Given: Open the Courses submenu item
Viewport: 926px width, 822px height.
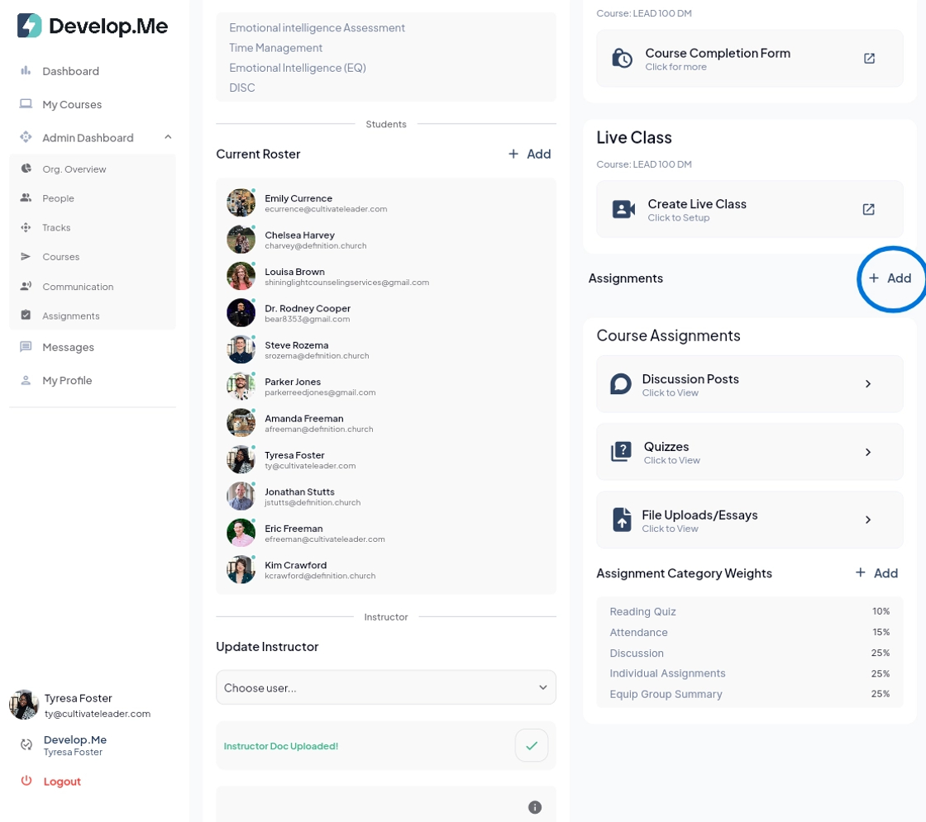Looking at the screenshot, I should (61, 257).
